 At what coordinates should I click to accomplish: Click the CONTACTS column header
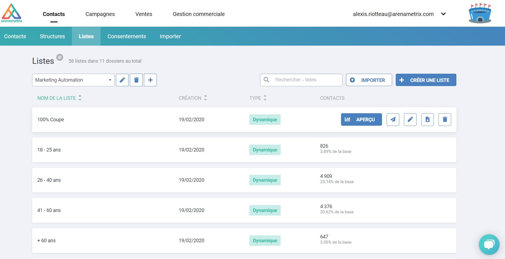point(332,98)
